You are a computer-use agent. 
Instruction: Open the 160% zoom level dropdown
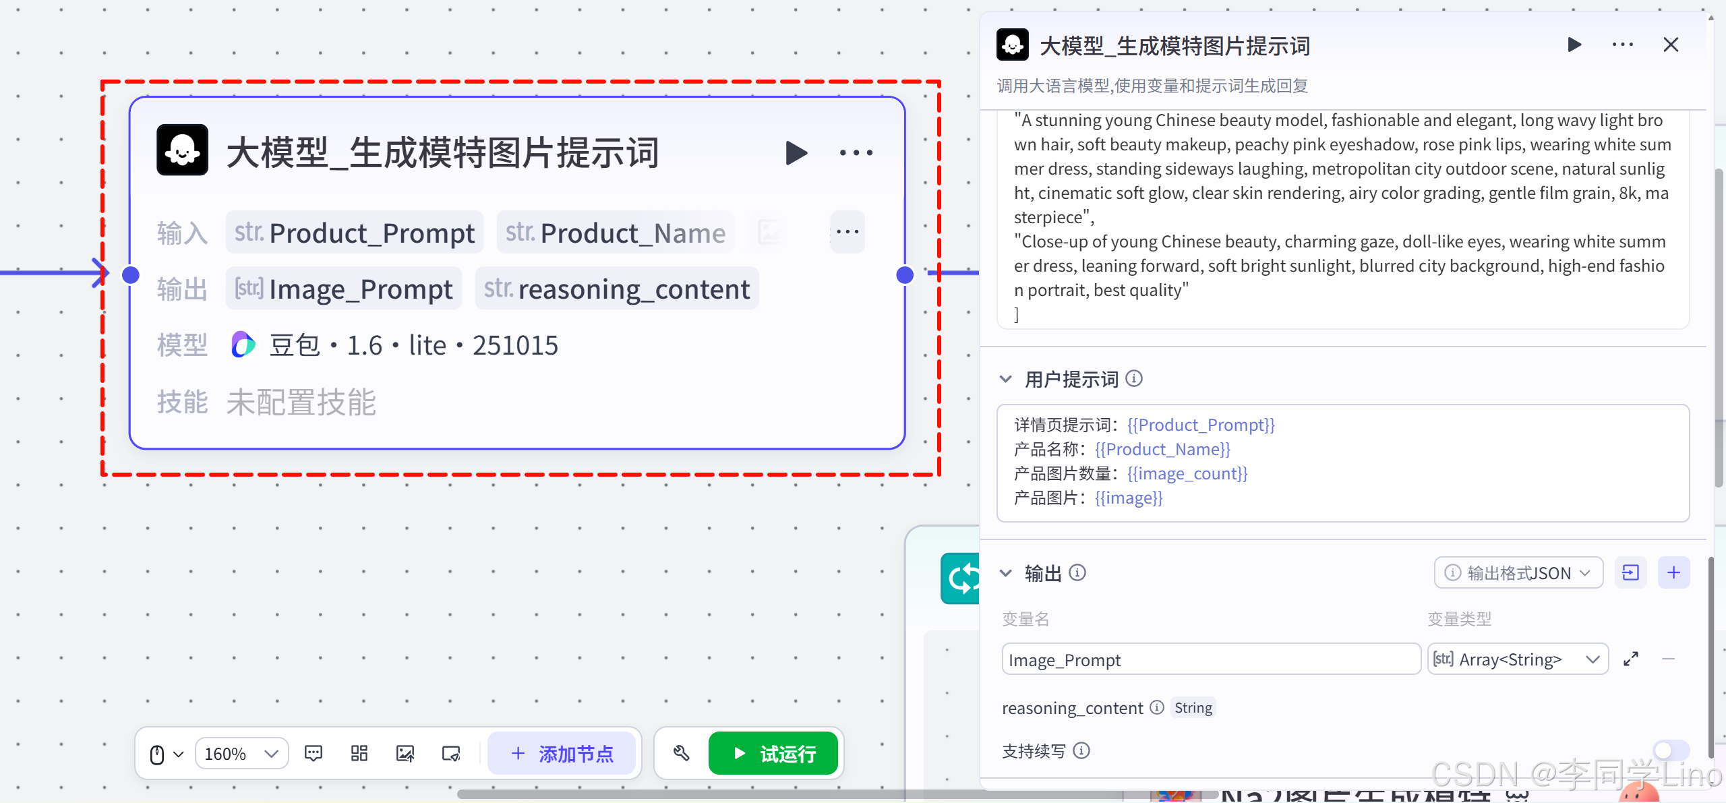pyautogui.click(x=241, y=753)
